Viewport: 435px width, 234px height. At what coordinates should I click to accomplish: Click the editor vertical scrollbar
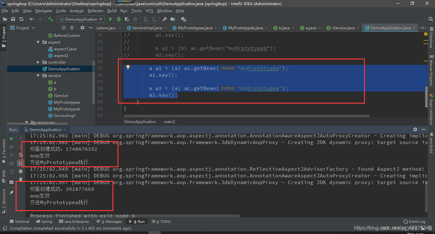(x=426, y=97)
